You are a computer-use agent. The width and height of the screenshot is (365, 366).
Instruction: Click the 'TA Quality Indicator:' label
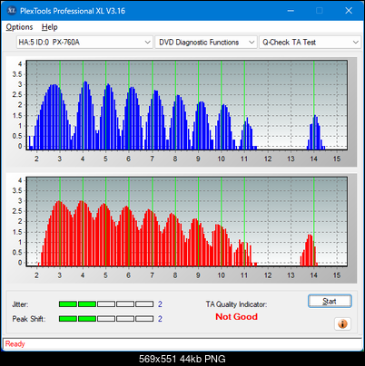[x=236, y=304]
